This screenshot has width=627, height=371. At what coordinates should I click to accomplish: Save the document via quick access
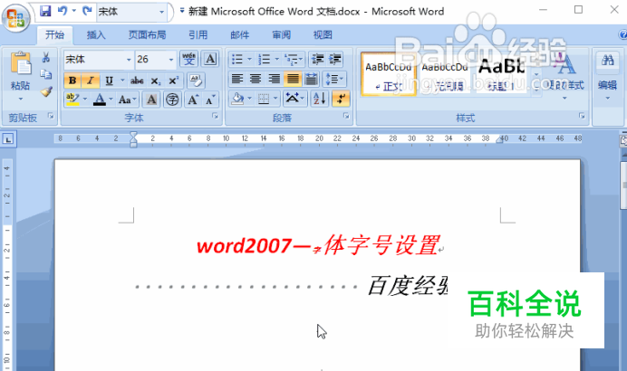[45, 11]
